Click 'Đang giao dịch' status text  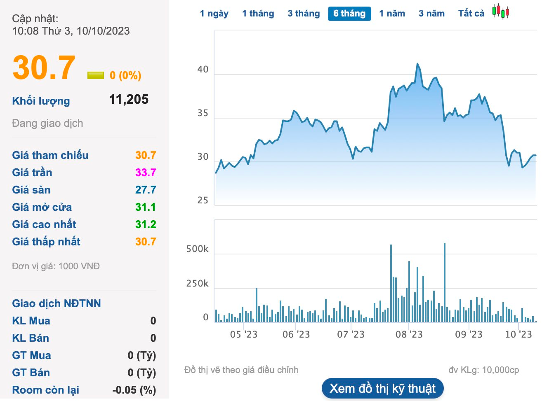click(47, 123)
